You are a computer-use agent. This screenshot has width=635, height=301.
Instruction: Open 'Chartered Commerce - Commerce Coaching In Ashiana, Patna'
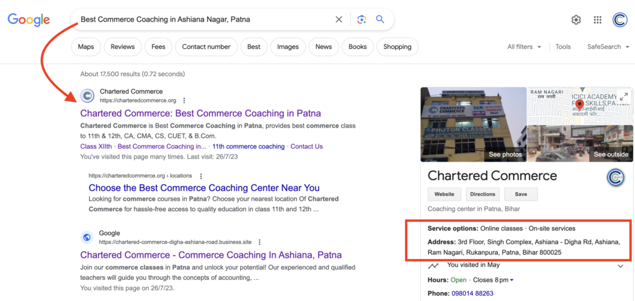click(x=211, y=255)
